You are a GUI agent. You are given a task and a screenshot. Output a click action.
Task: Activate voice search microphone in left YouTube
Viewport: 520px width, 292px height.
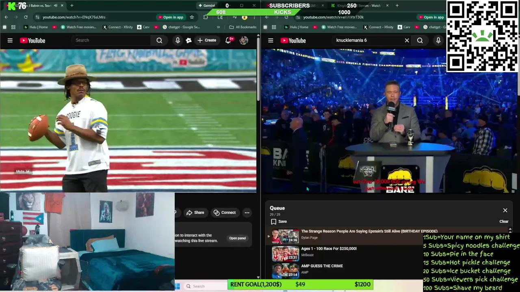click(178, 40)
